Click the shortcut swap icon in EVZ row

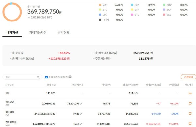tap(190, 113)
